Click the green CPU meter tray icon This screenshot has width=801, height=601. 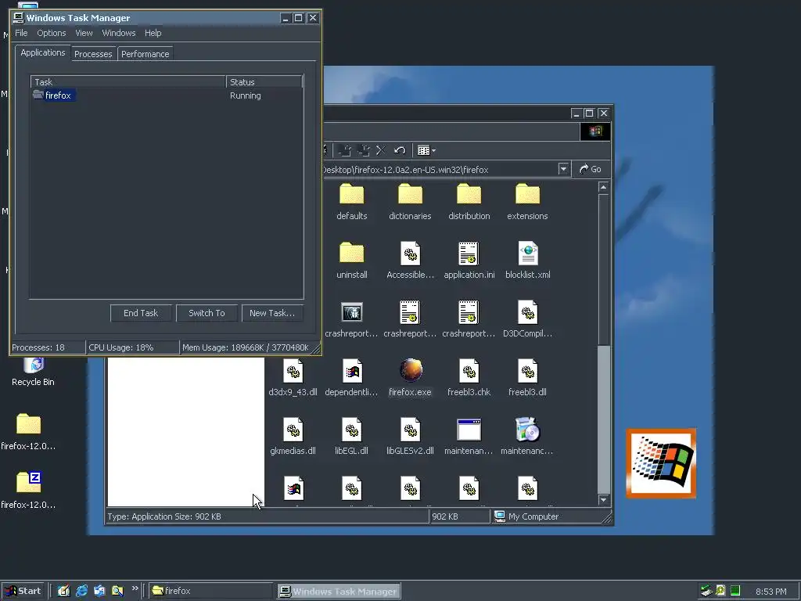(735, 591)
